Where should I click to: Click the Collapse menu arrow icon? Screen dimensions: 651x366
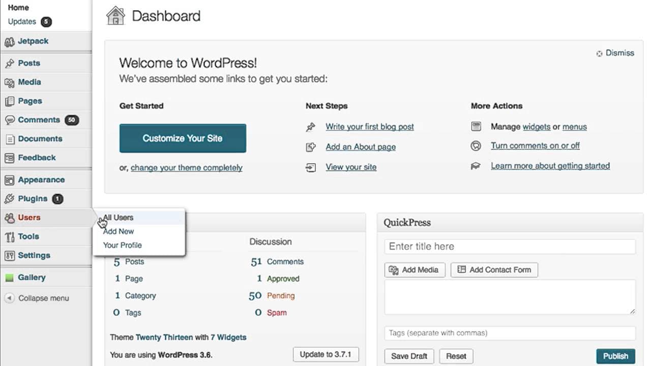click(x=9, y=298)
